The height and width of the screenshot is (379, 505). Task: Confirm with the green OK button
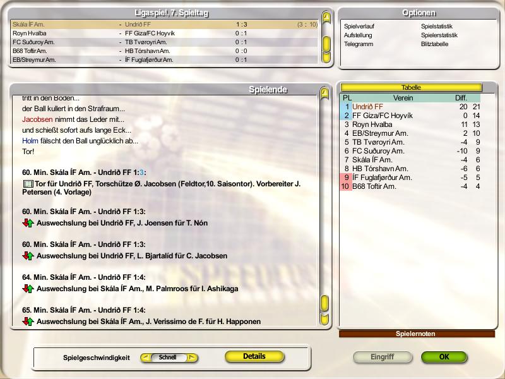pyautogui.click(x=444, y=357)
